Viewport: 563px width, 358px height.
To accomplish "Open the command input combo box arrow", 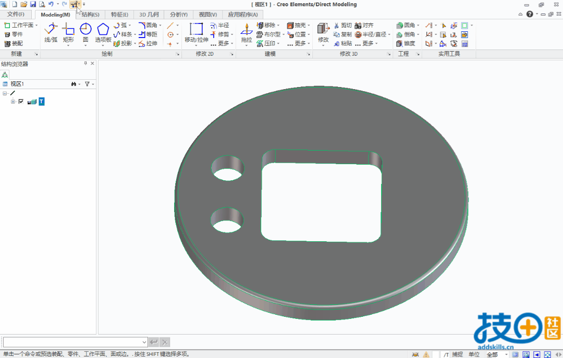I will click(x=144, y=342).
